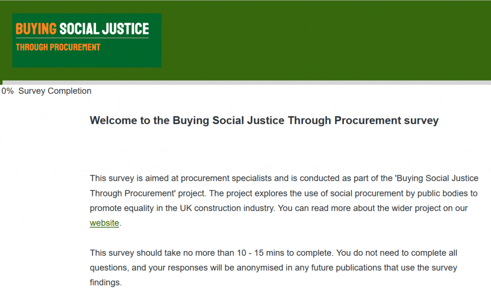Click 'THROUGH PROCUREMENT' subtitle in the logo

[x=58, y=47]
